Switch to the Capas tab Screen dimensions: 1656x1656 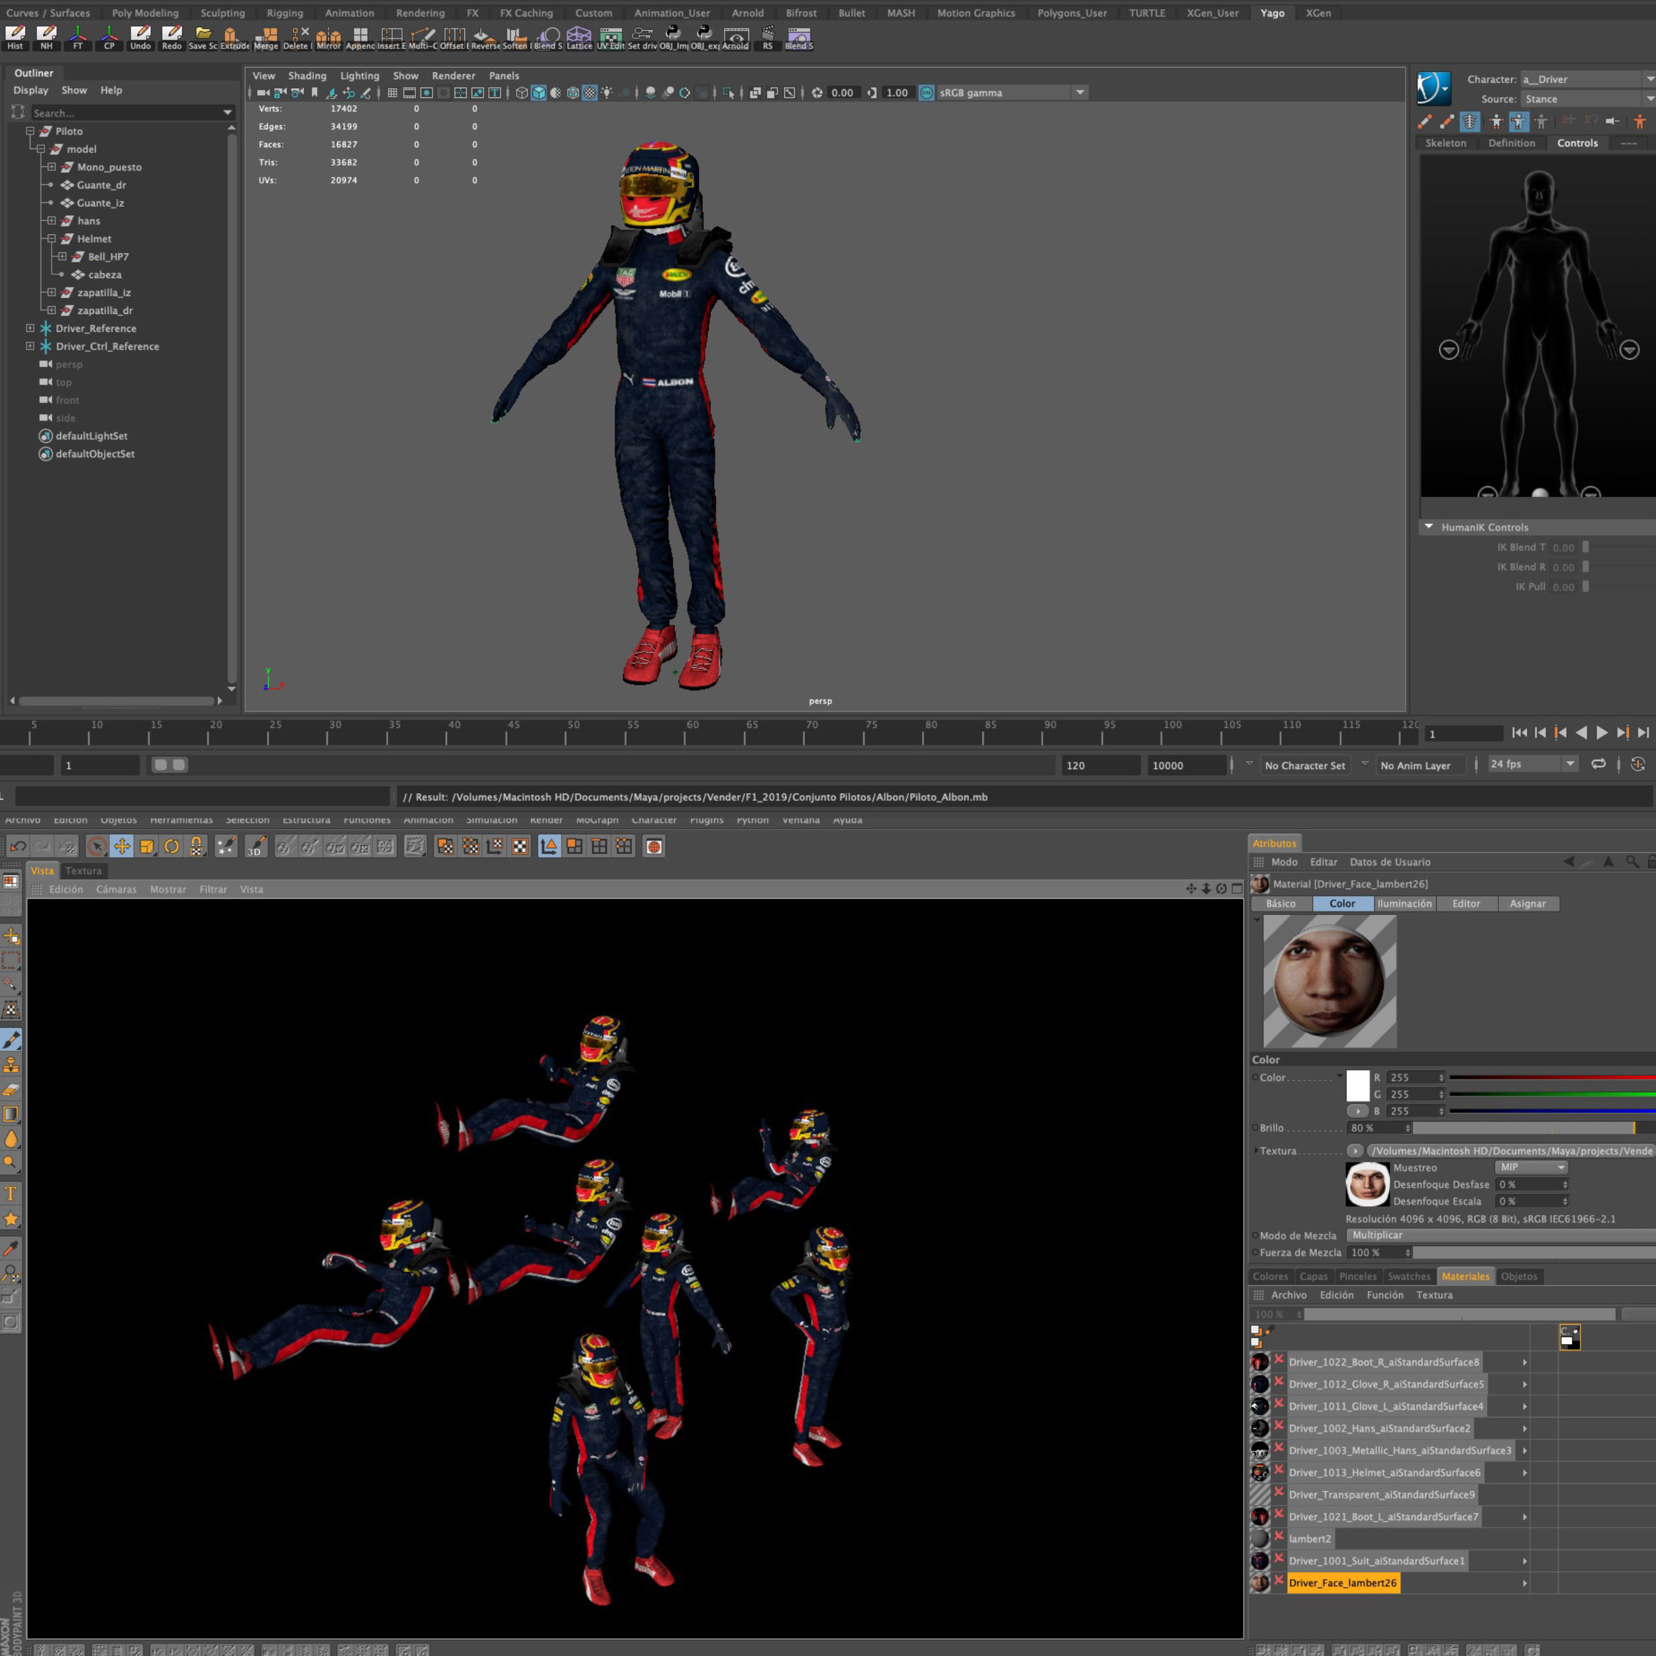coord(1313,1276)
